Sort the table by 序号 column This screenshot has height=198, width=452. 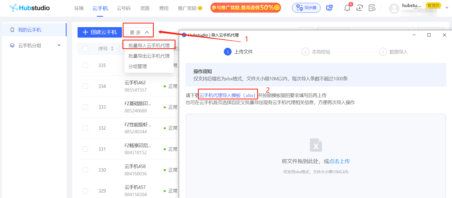(x=112, y=49)
